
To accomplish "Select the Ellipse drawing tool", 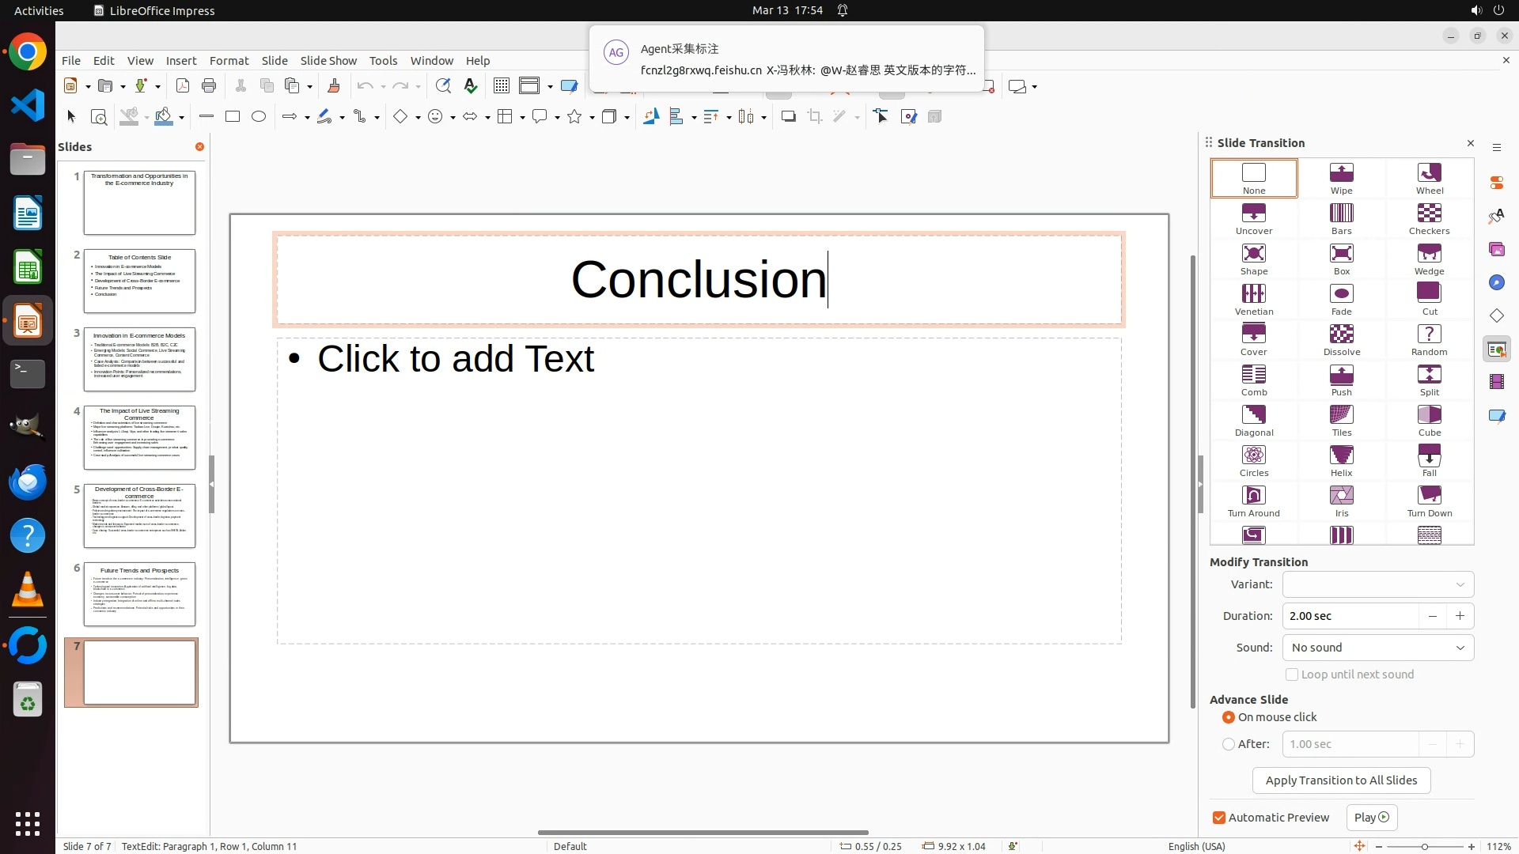I will 259,117.
